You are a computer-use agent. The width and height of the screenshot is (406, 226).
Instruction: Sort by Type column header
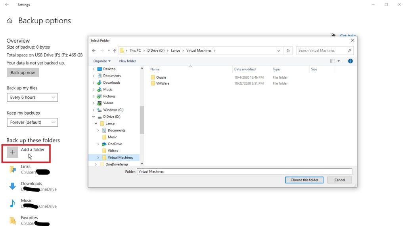(276, 69)
